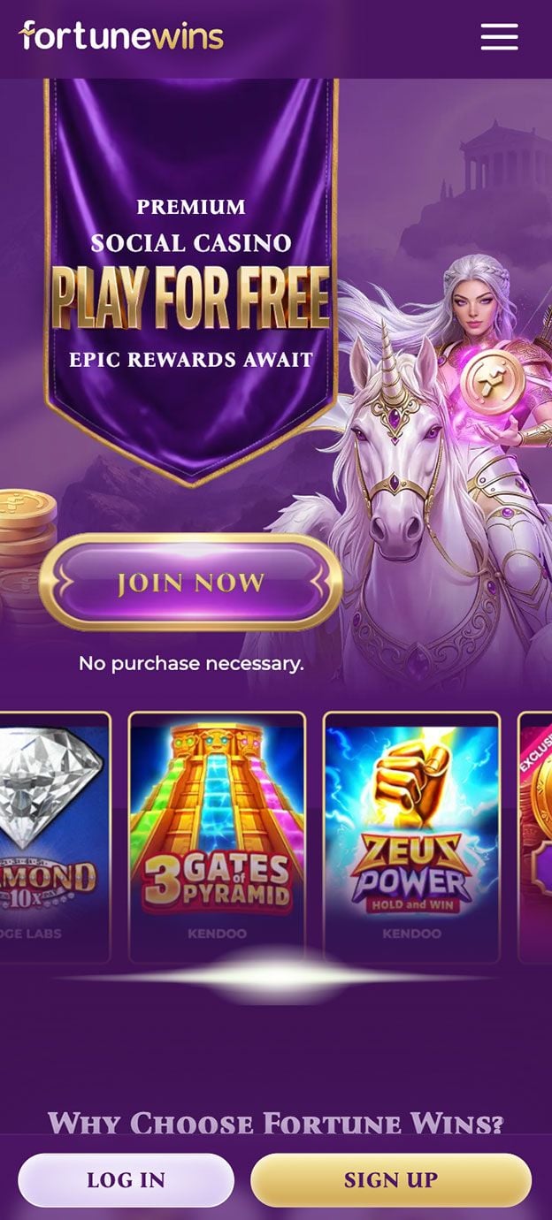Click the KENDOO label under 3 Gates of Pyramid

pos(217,934)
